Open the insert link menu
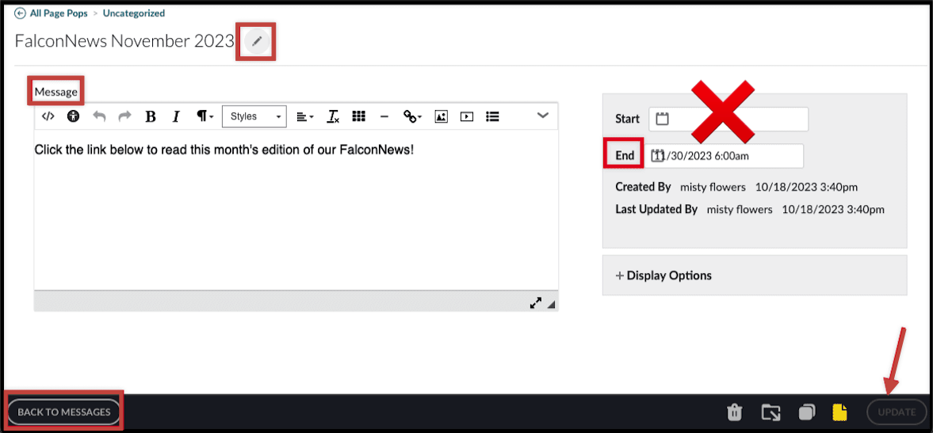 (x=412, y=117)
